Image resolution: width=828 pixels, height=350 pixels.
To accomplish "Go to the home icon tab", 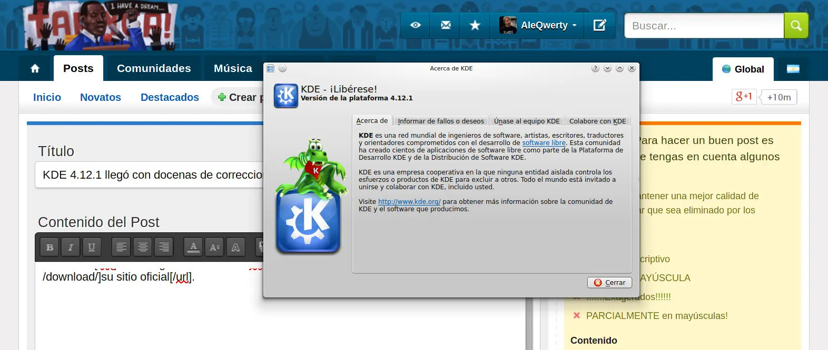I will pyautogui.click(x=35, y=68).
